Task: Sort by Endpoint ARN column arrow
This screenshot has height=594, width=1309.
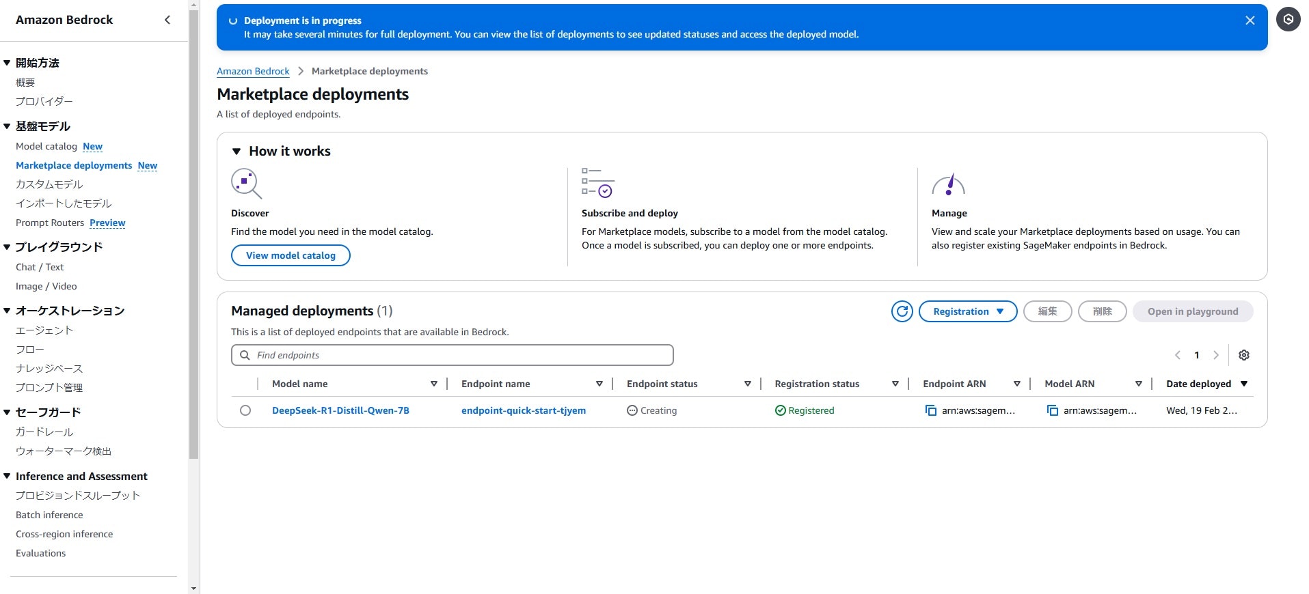Action: 1017,384
